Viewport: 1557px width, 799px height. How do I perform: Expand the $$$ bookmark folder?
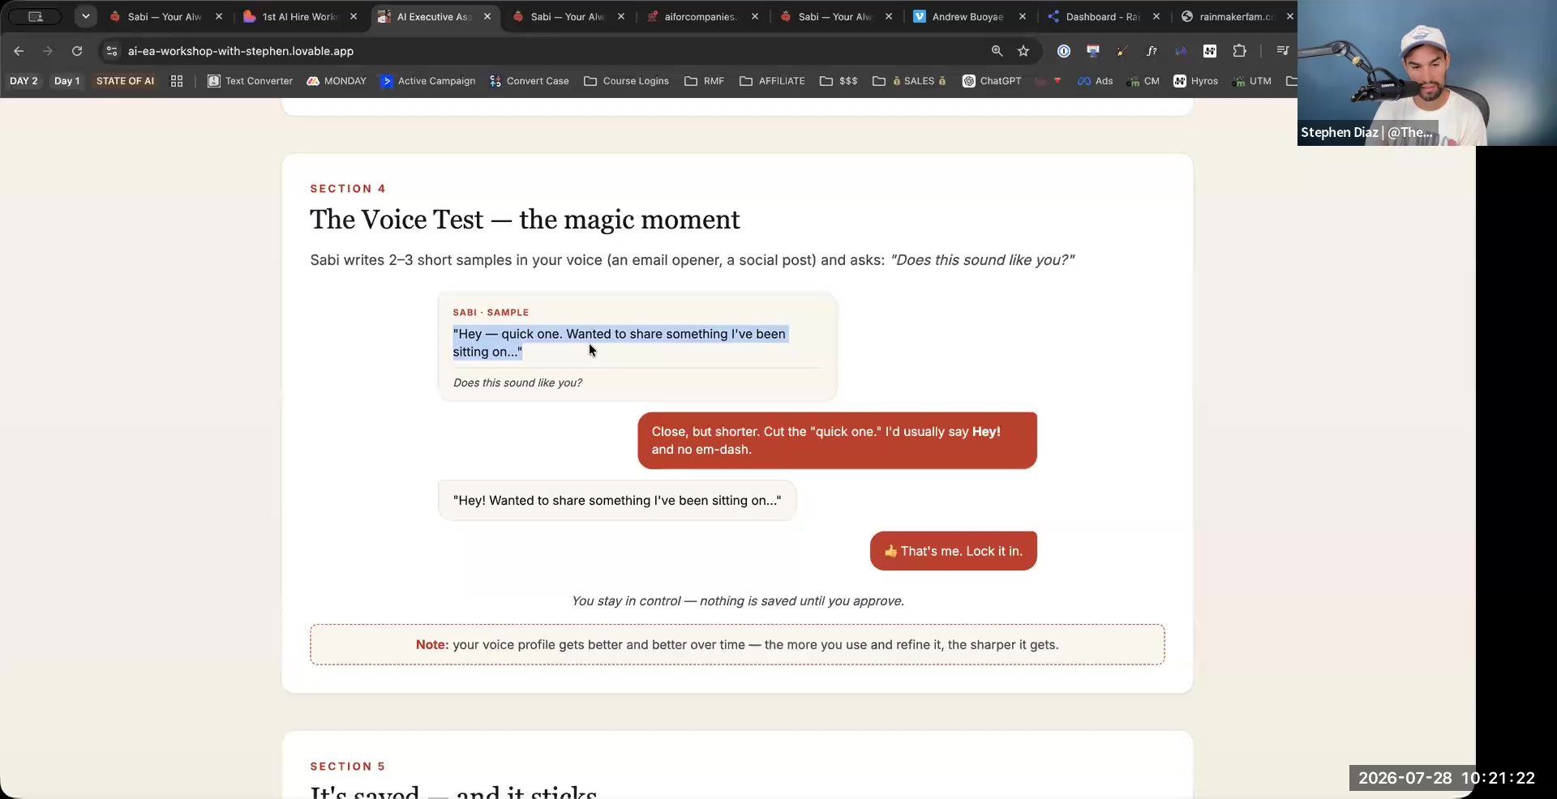tap(839, 81)
